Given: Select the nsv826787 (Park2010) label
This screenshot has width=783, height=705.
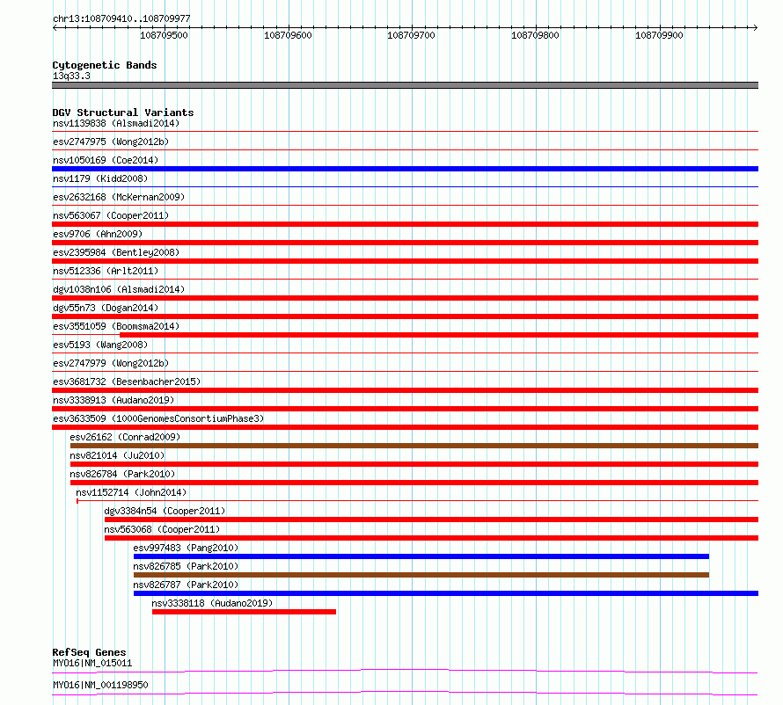Looking at the screenshot, I should pos(186,585).
